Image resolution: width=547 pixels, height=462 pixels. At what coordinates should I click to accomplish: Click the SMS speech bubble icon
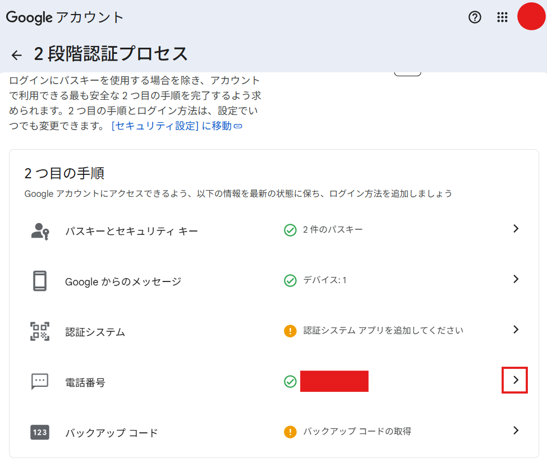click(x=40, y=381)
